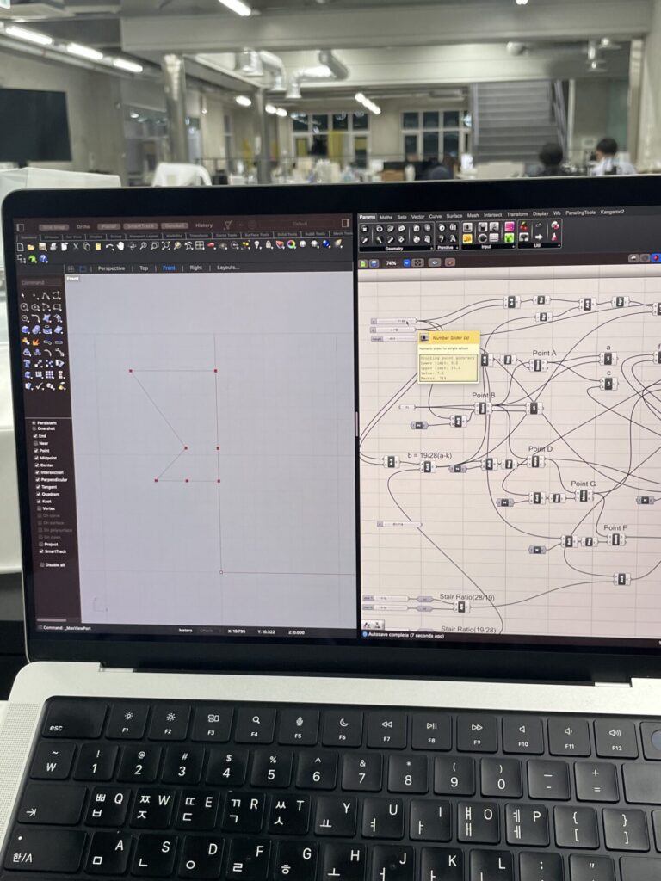The height and width of the screenshot is (881, 661).
Task: Click the filter funnel icon near History
Action: click(x=228, y=225)
